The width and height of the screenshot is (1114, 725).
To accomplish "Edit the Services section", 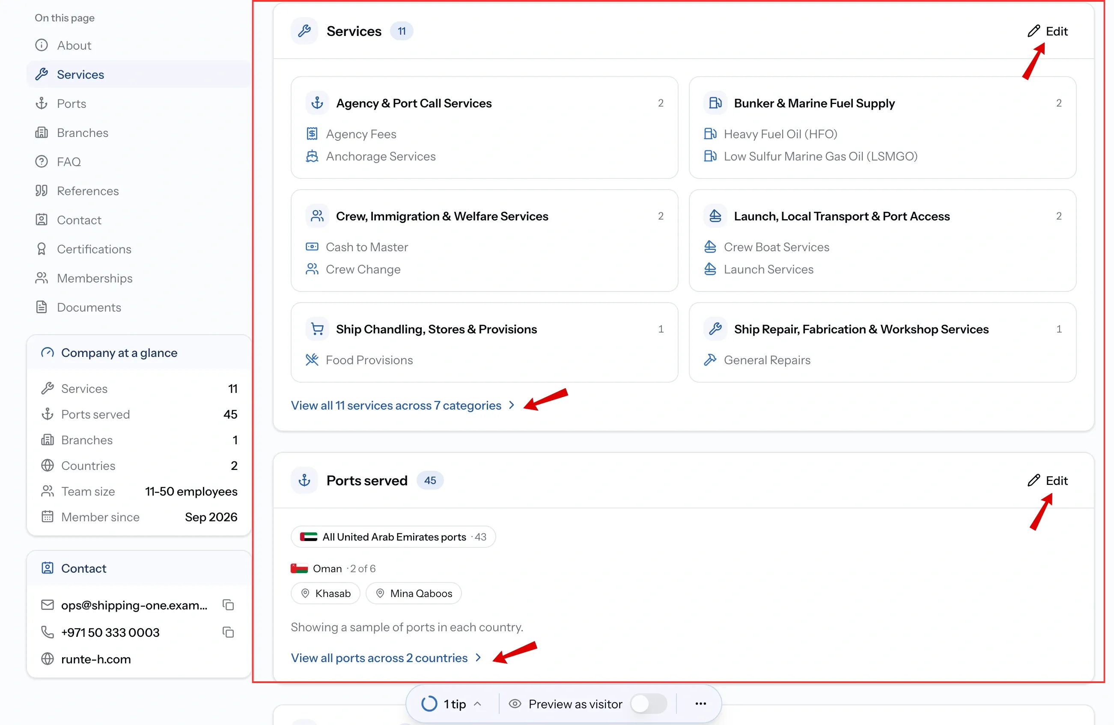I will pos(1048,31).
